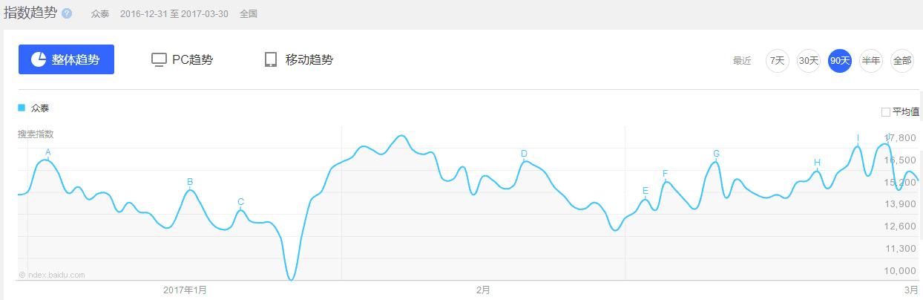923x300 pixels.
Task: Select the 90天 time range
Action: pos(839,60)
